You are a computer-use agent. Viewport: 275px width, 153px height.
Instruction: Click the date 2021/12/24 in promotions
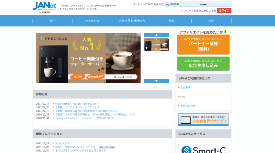click(42, 143)
